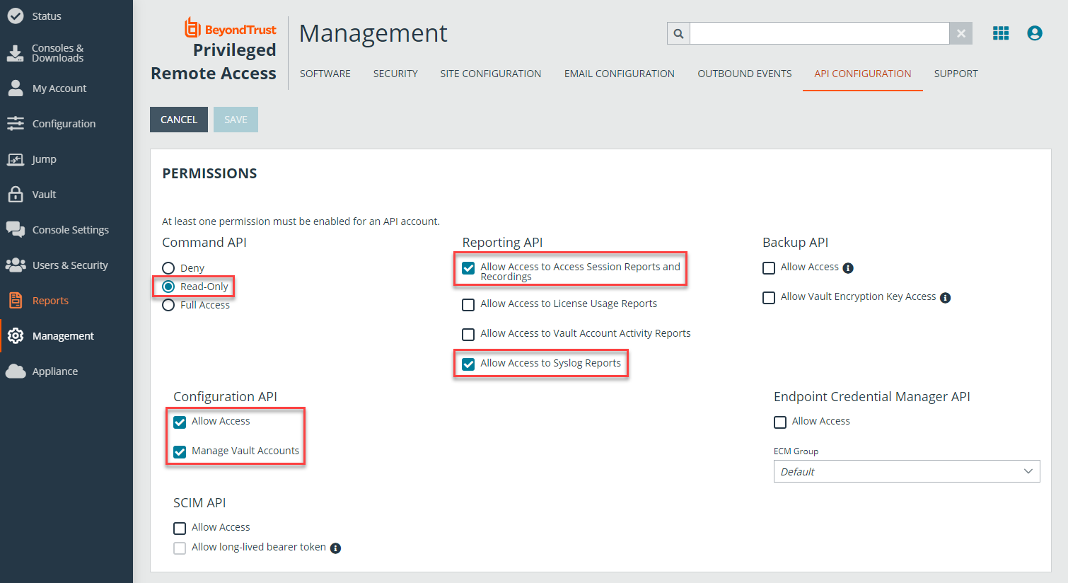Open the apps grid icon
1068x583 pixels.
coord(1001,33)
